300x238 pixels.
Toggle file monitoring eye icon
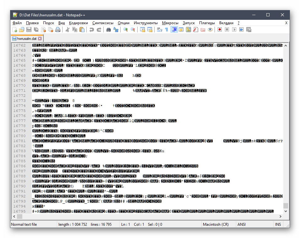(x=210, y=30)
